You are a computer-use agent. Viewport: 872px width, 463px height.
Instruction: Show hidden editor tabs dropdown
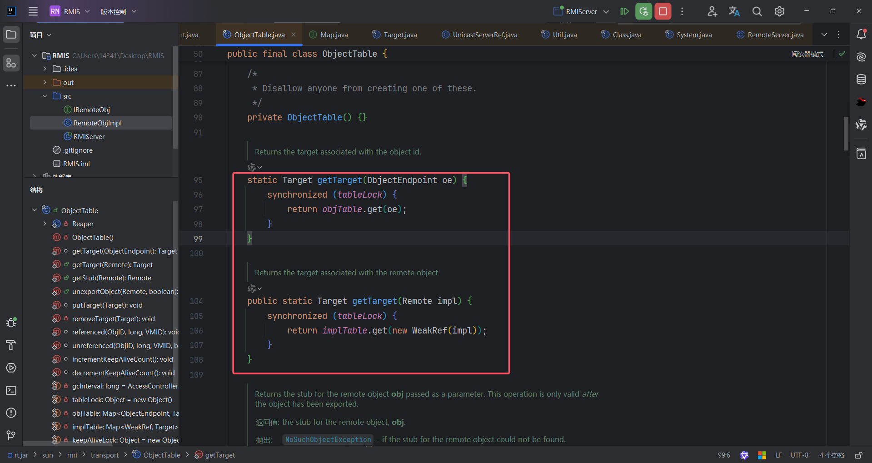tap(824, 35)
